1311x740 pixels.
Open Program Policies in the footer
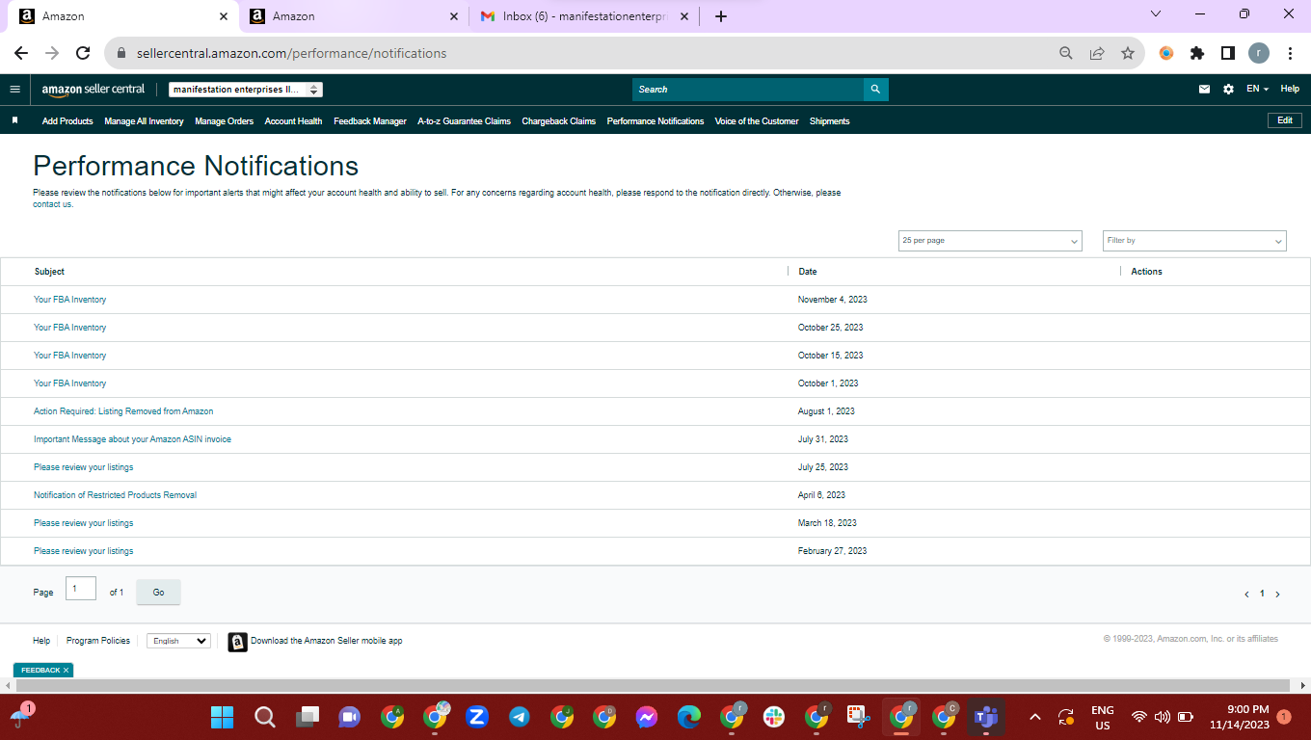coord(98,641)
